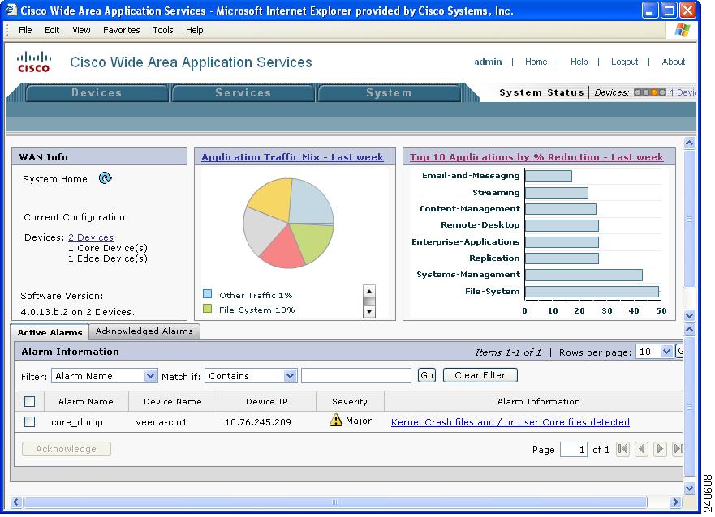715x517 pixels.
Task: Go to first page of alarms
Action: point(623,449)
